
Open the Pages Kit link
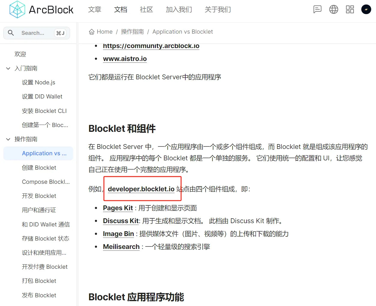tap(118, 208)
